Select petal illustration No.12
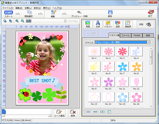Viewport: 159px width, 124px height. coord(136,82)
